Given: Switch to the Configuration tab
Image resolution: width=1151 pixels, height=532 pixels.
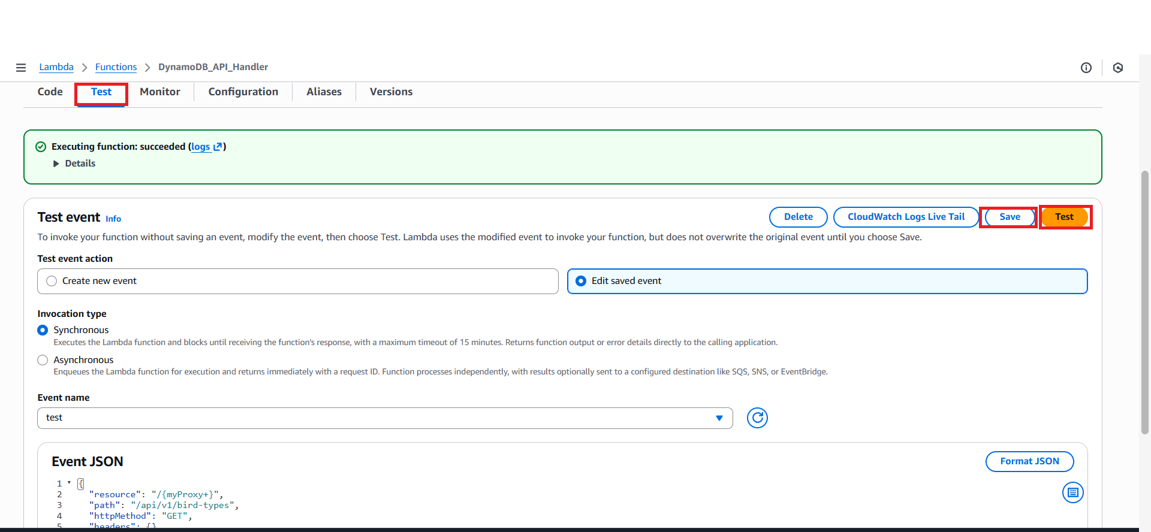Looking at the screenshot, I should [243, 92].
